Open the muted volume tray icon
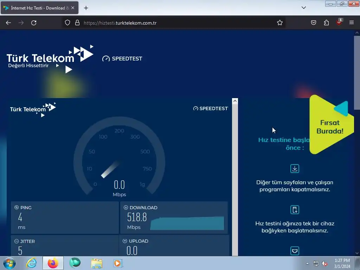 (x=324, y=263)
